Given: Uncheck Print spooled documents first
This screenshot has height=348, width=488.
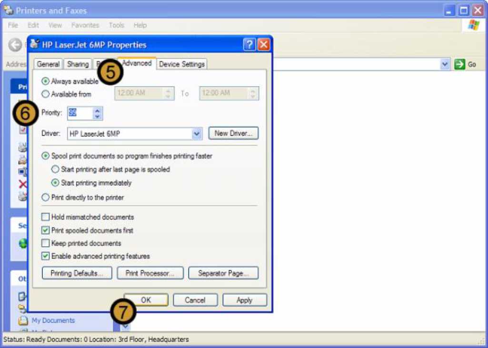Looking at the screenshot, I should pyautogui.click(x=45, y=230).
